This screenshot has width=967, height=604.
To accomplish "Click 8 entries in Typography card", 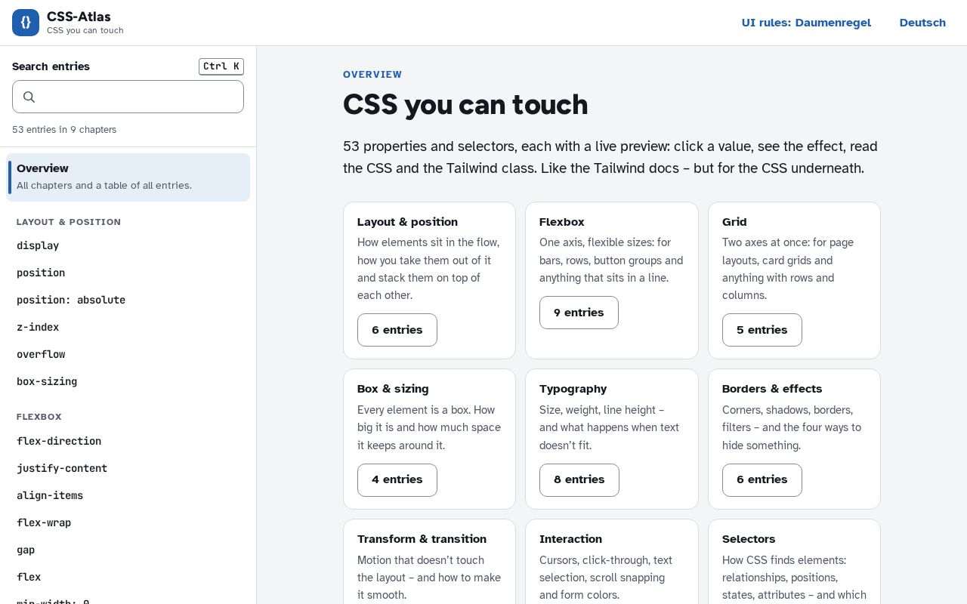I will [x=579, y=480].
